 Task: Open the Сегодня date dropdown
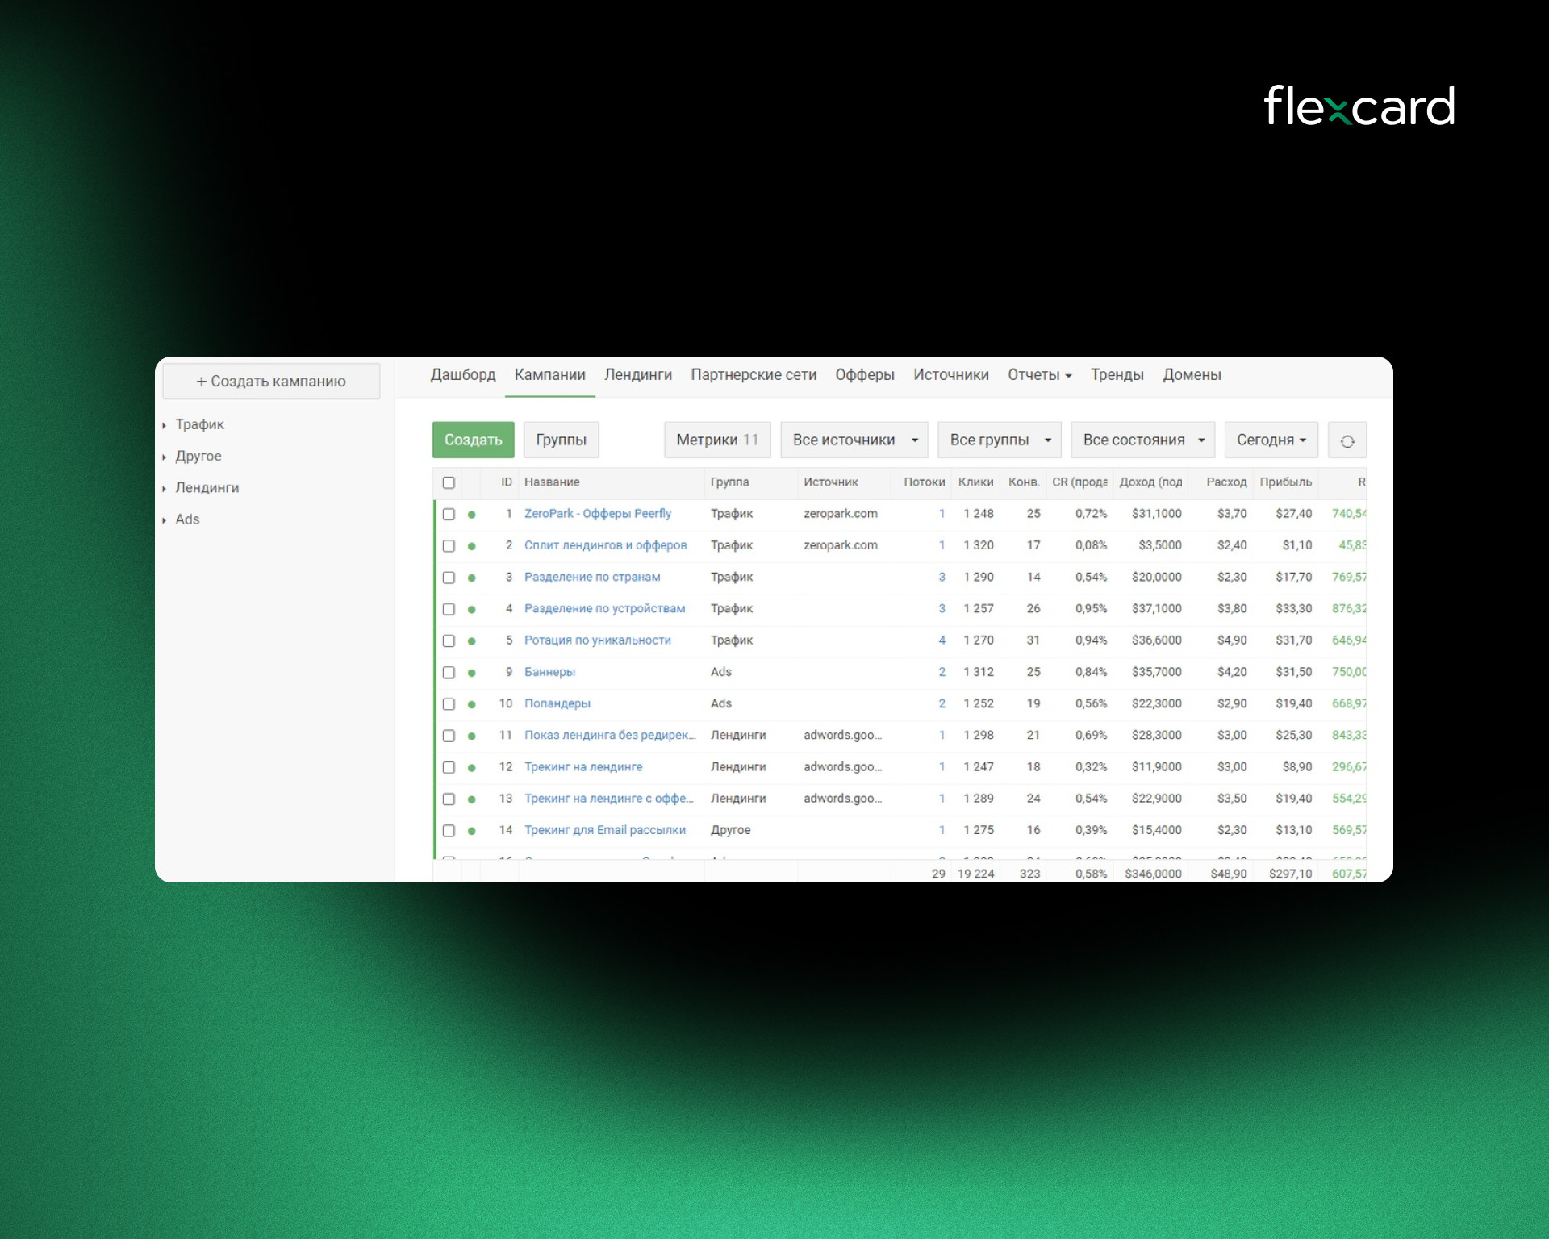click(1271, 440)
